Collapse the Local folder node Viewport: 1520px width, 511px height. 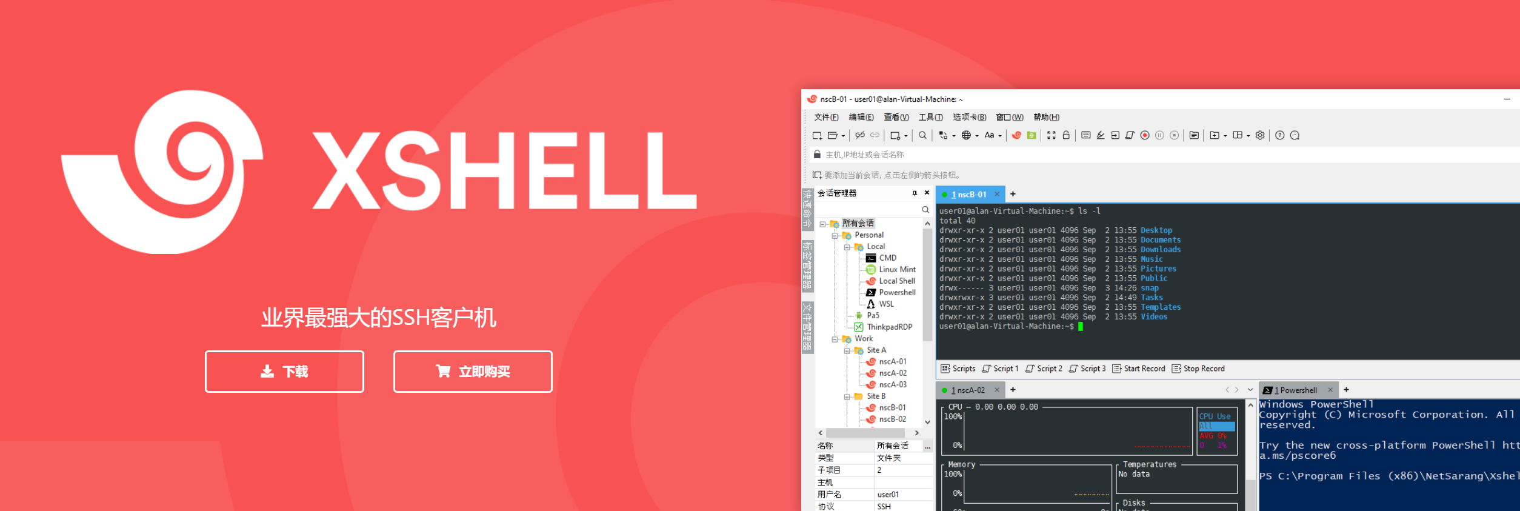point(847,247)
